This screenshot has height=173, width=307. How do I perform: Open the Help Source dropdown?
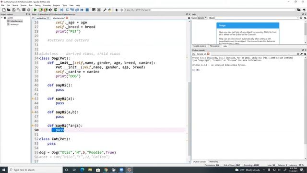coord(202,18)
